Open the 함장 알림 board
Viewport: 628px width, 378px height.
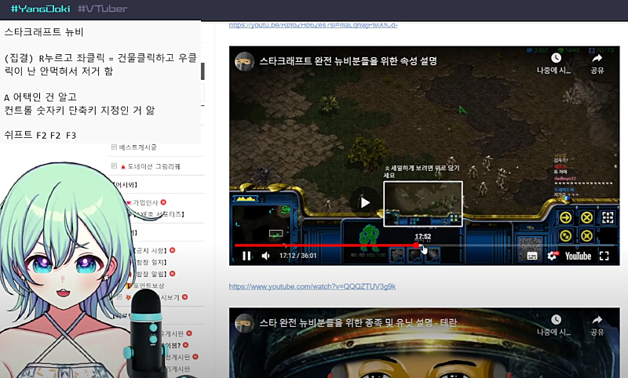(151, 274)
